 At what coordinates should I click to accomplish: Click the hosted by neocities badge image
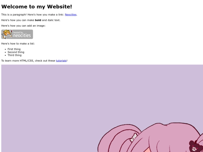tap(17, 34)
